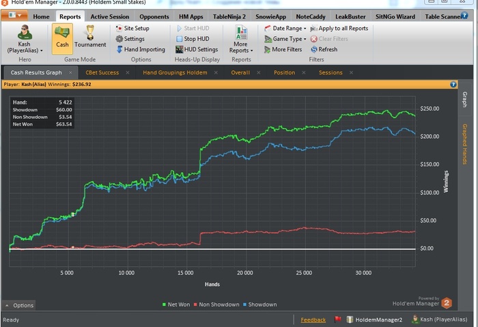Close the Overall report tab
The image size is (478, 327).
(259, 72)
